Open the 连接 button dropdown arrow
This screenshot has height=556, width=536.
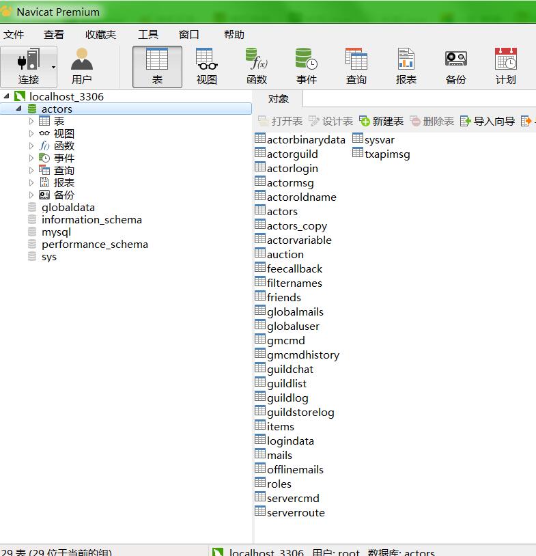[53, 67]
